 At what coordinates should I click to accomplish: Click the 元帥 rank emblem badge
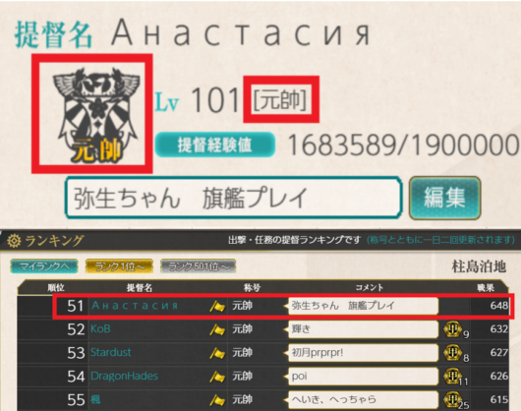click(x=95, y=115)
